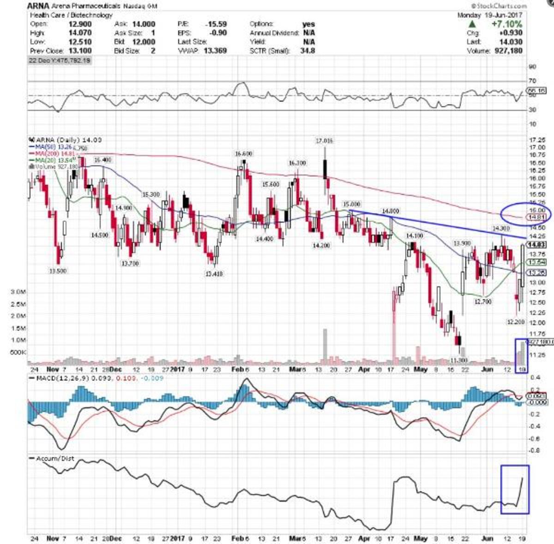Click the 13.26 MA(50) axis tag

coord(536,273)
